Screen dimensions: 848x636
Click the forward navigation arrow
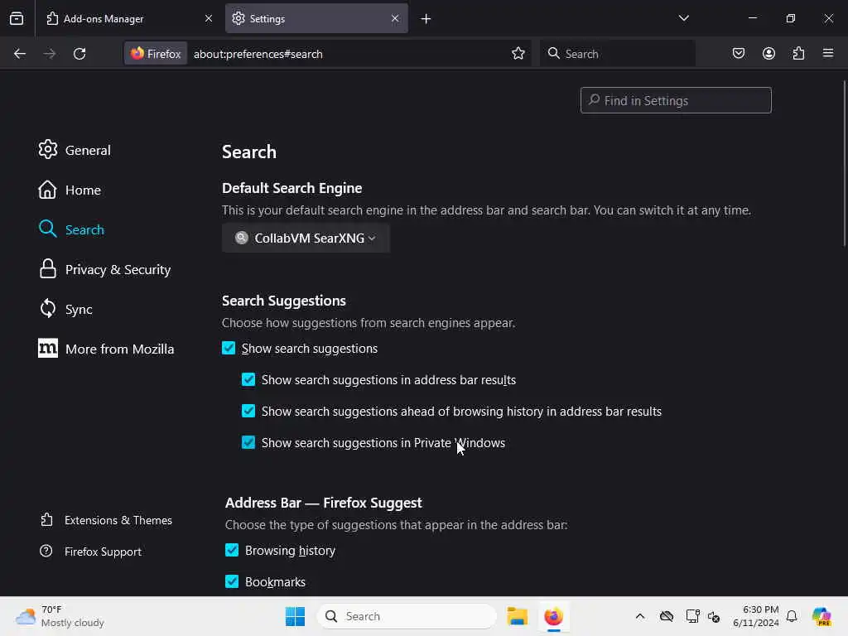pyautogui.click(x=49, y=54)
